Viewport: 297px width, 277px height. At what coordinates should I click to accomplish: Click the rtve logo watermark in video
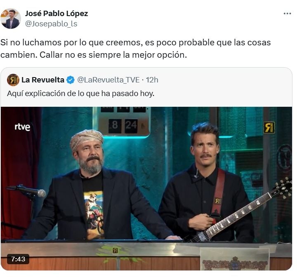coord(22,127)
